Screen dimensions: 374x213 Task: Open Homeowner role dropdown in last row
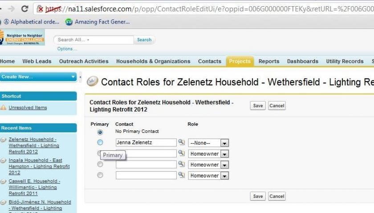coord(208,176)
